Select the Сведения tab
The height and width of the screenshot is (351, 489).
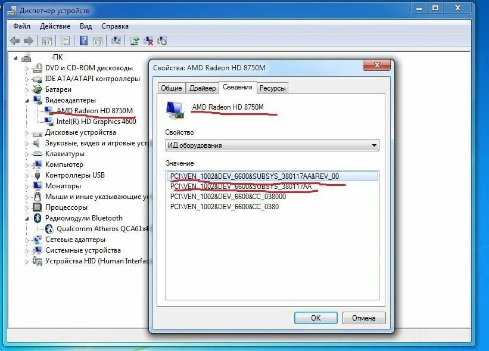[x=238, y=88]
